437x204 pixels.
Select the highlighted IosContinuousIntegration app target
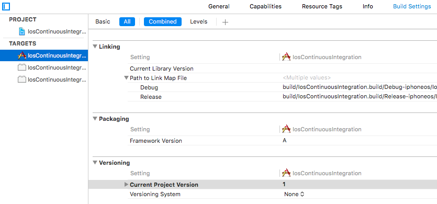pyautogui.click(x=44, y=56)
